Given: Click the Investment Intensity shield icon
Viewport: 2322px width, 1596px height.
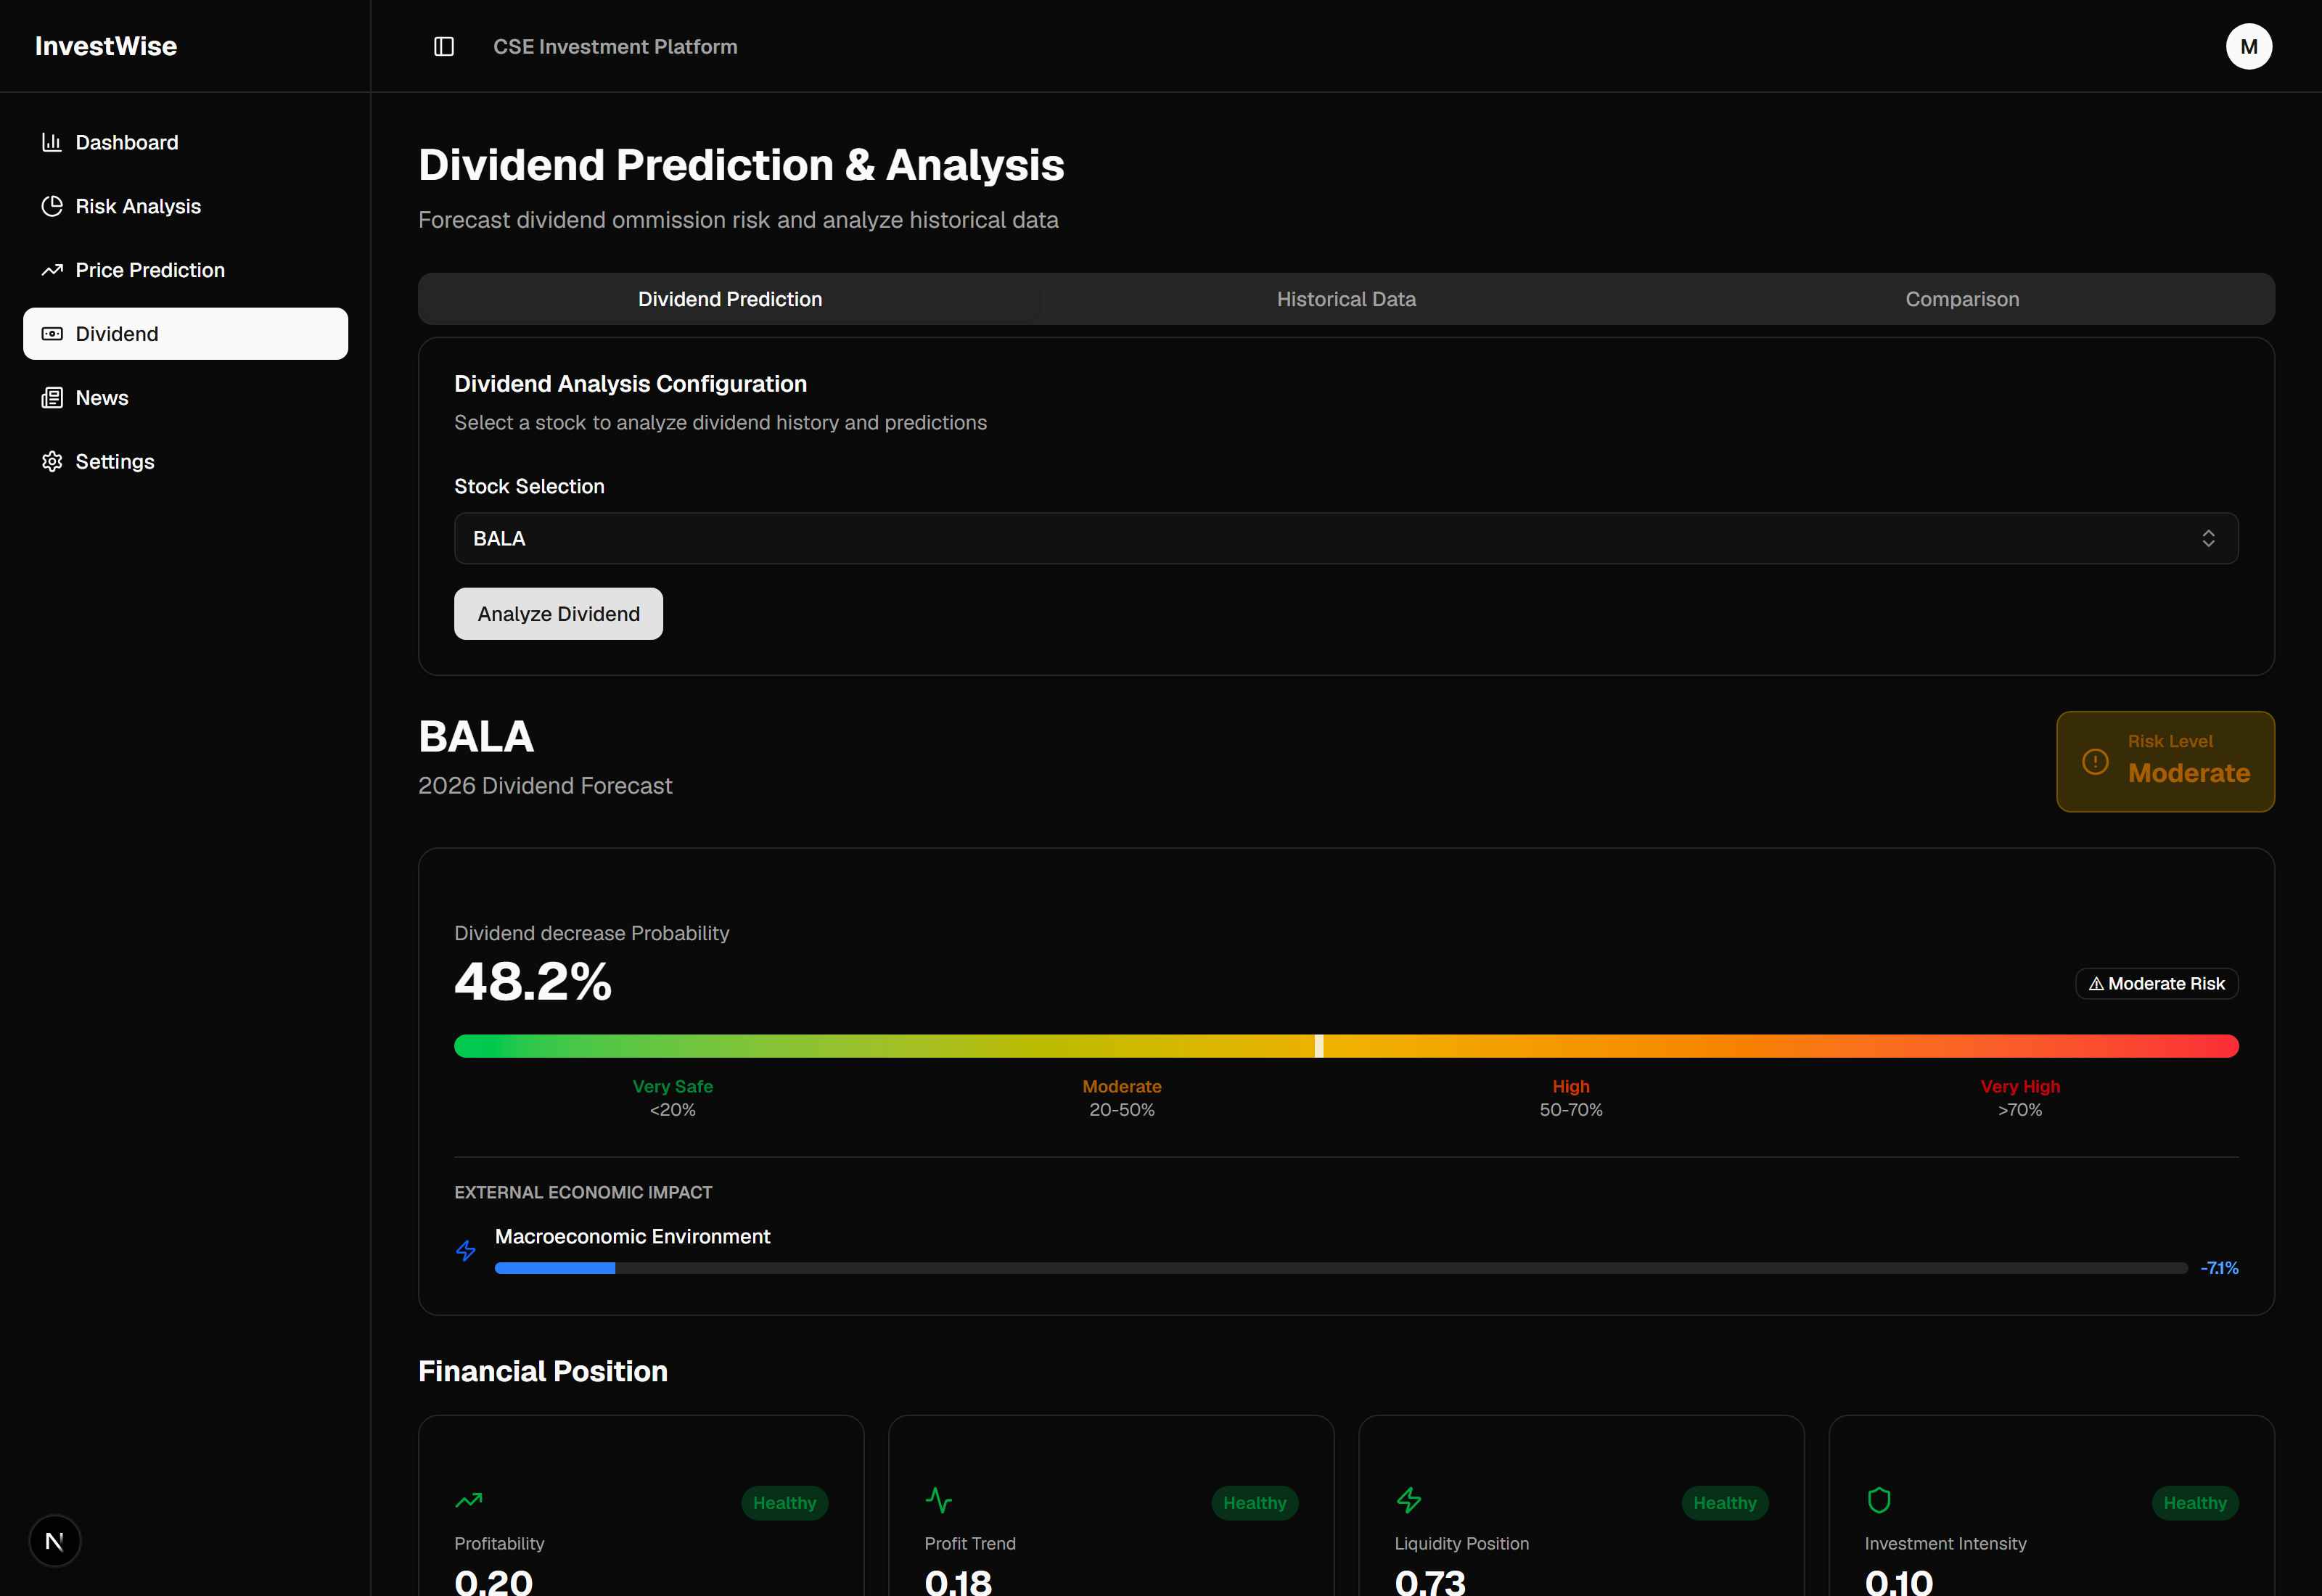Looking at the screenshot, I should (x=1879, y=1500).
